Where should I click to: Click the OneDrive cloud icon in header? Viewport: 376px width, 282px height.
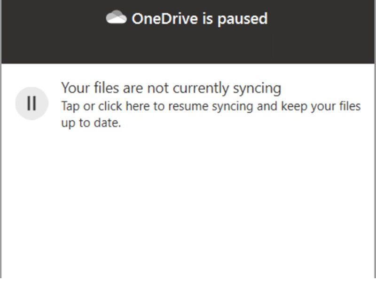coord(116,17)
